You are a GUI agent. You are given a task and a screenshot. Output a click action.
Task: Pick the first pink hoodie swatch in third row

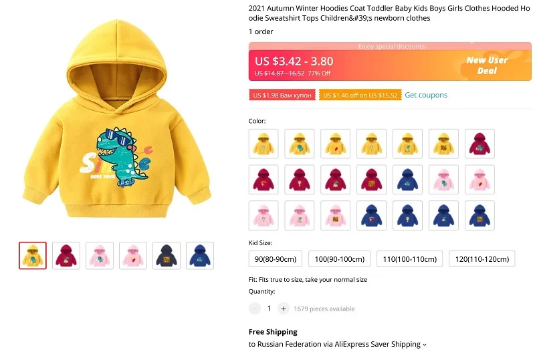click(x=263, y=215)
